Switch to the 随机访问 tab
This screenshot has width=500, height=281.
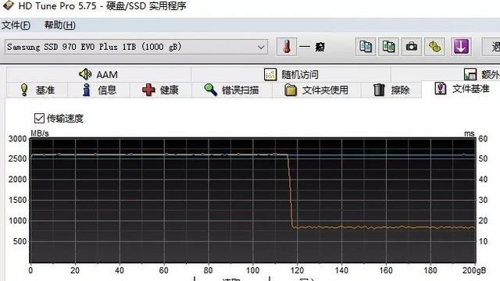[291, 75]
